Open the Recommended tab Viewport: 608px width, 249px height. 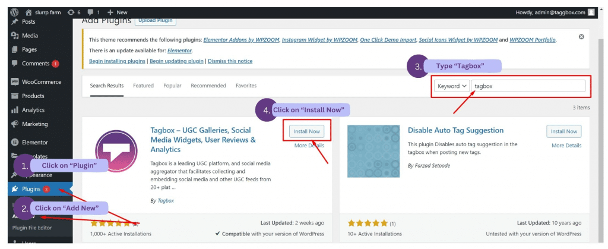(x=208, y=86)
